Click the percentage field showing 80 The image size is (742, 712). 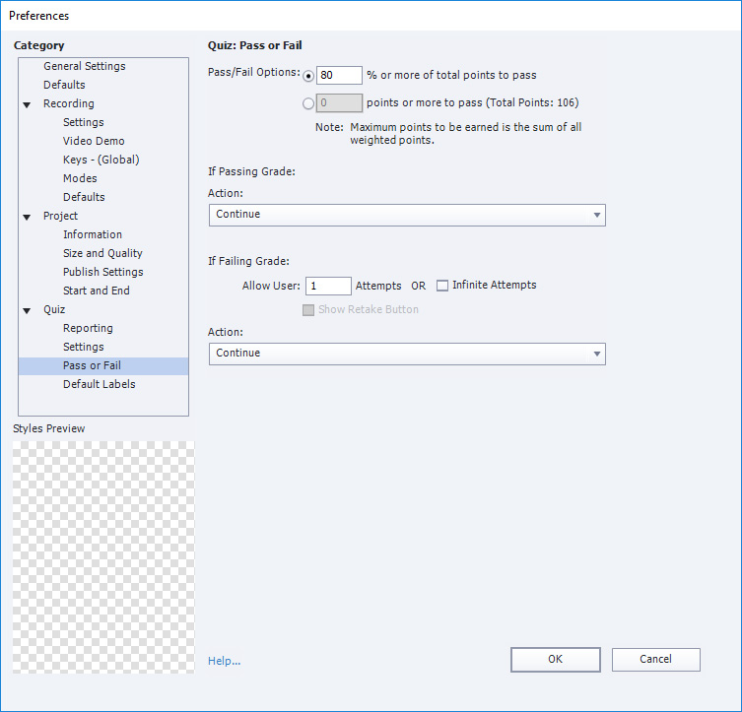click(x=339, y=75)
